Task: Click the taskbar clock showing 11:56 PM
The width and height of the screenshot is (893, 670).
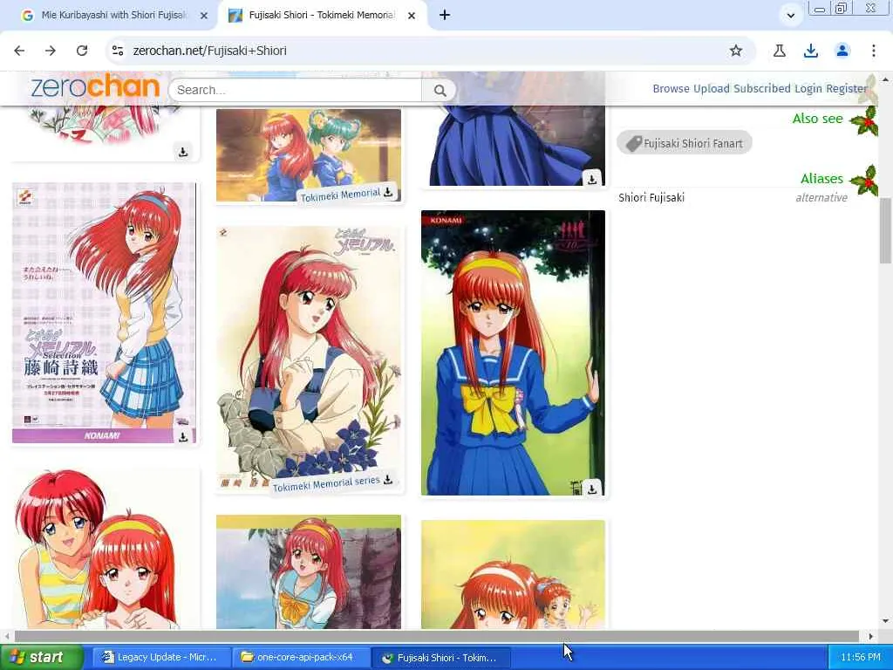Action: [860, 658]
